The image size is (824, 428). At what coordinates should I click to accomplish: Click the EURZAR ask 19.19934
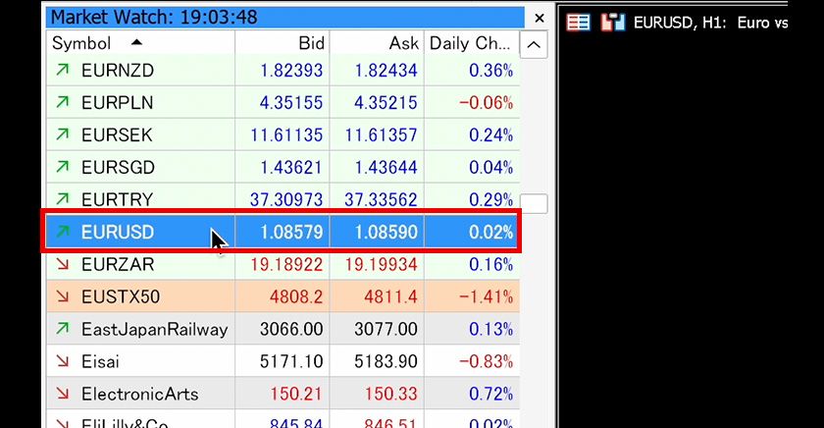(x=381, y=264)
